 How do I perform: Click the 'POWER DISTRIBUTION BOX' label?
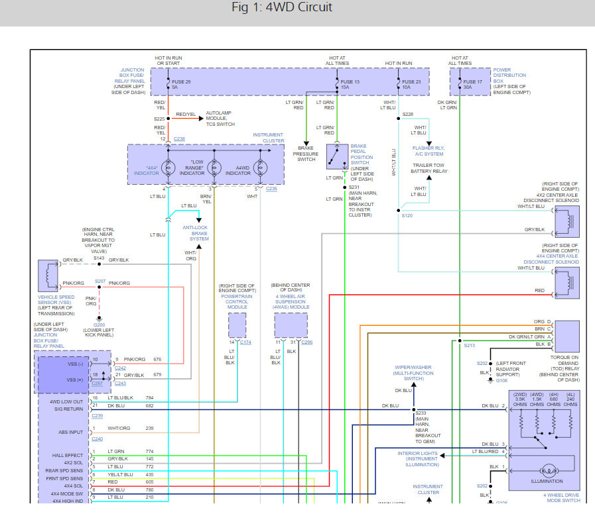tap(509, 76)
